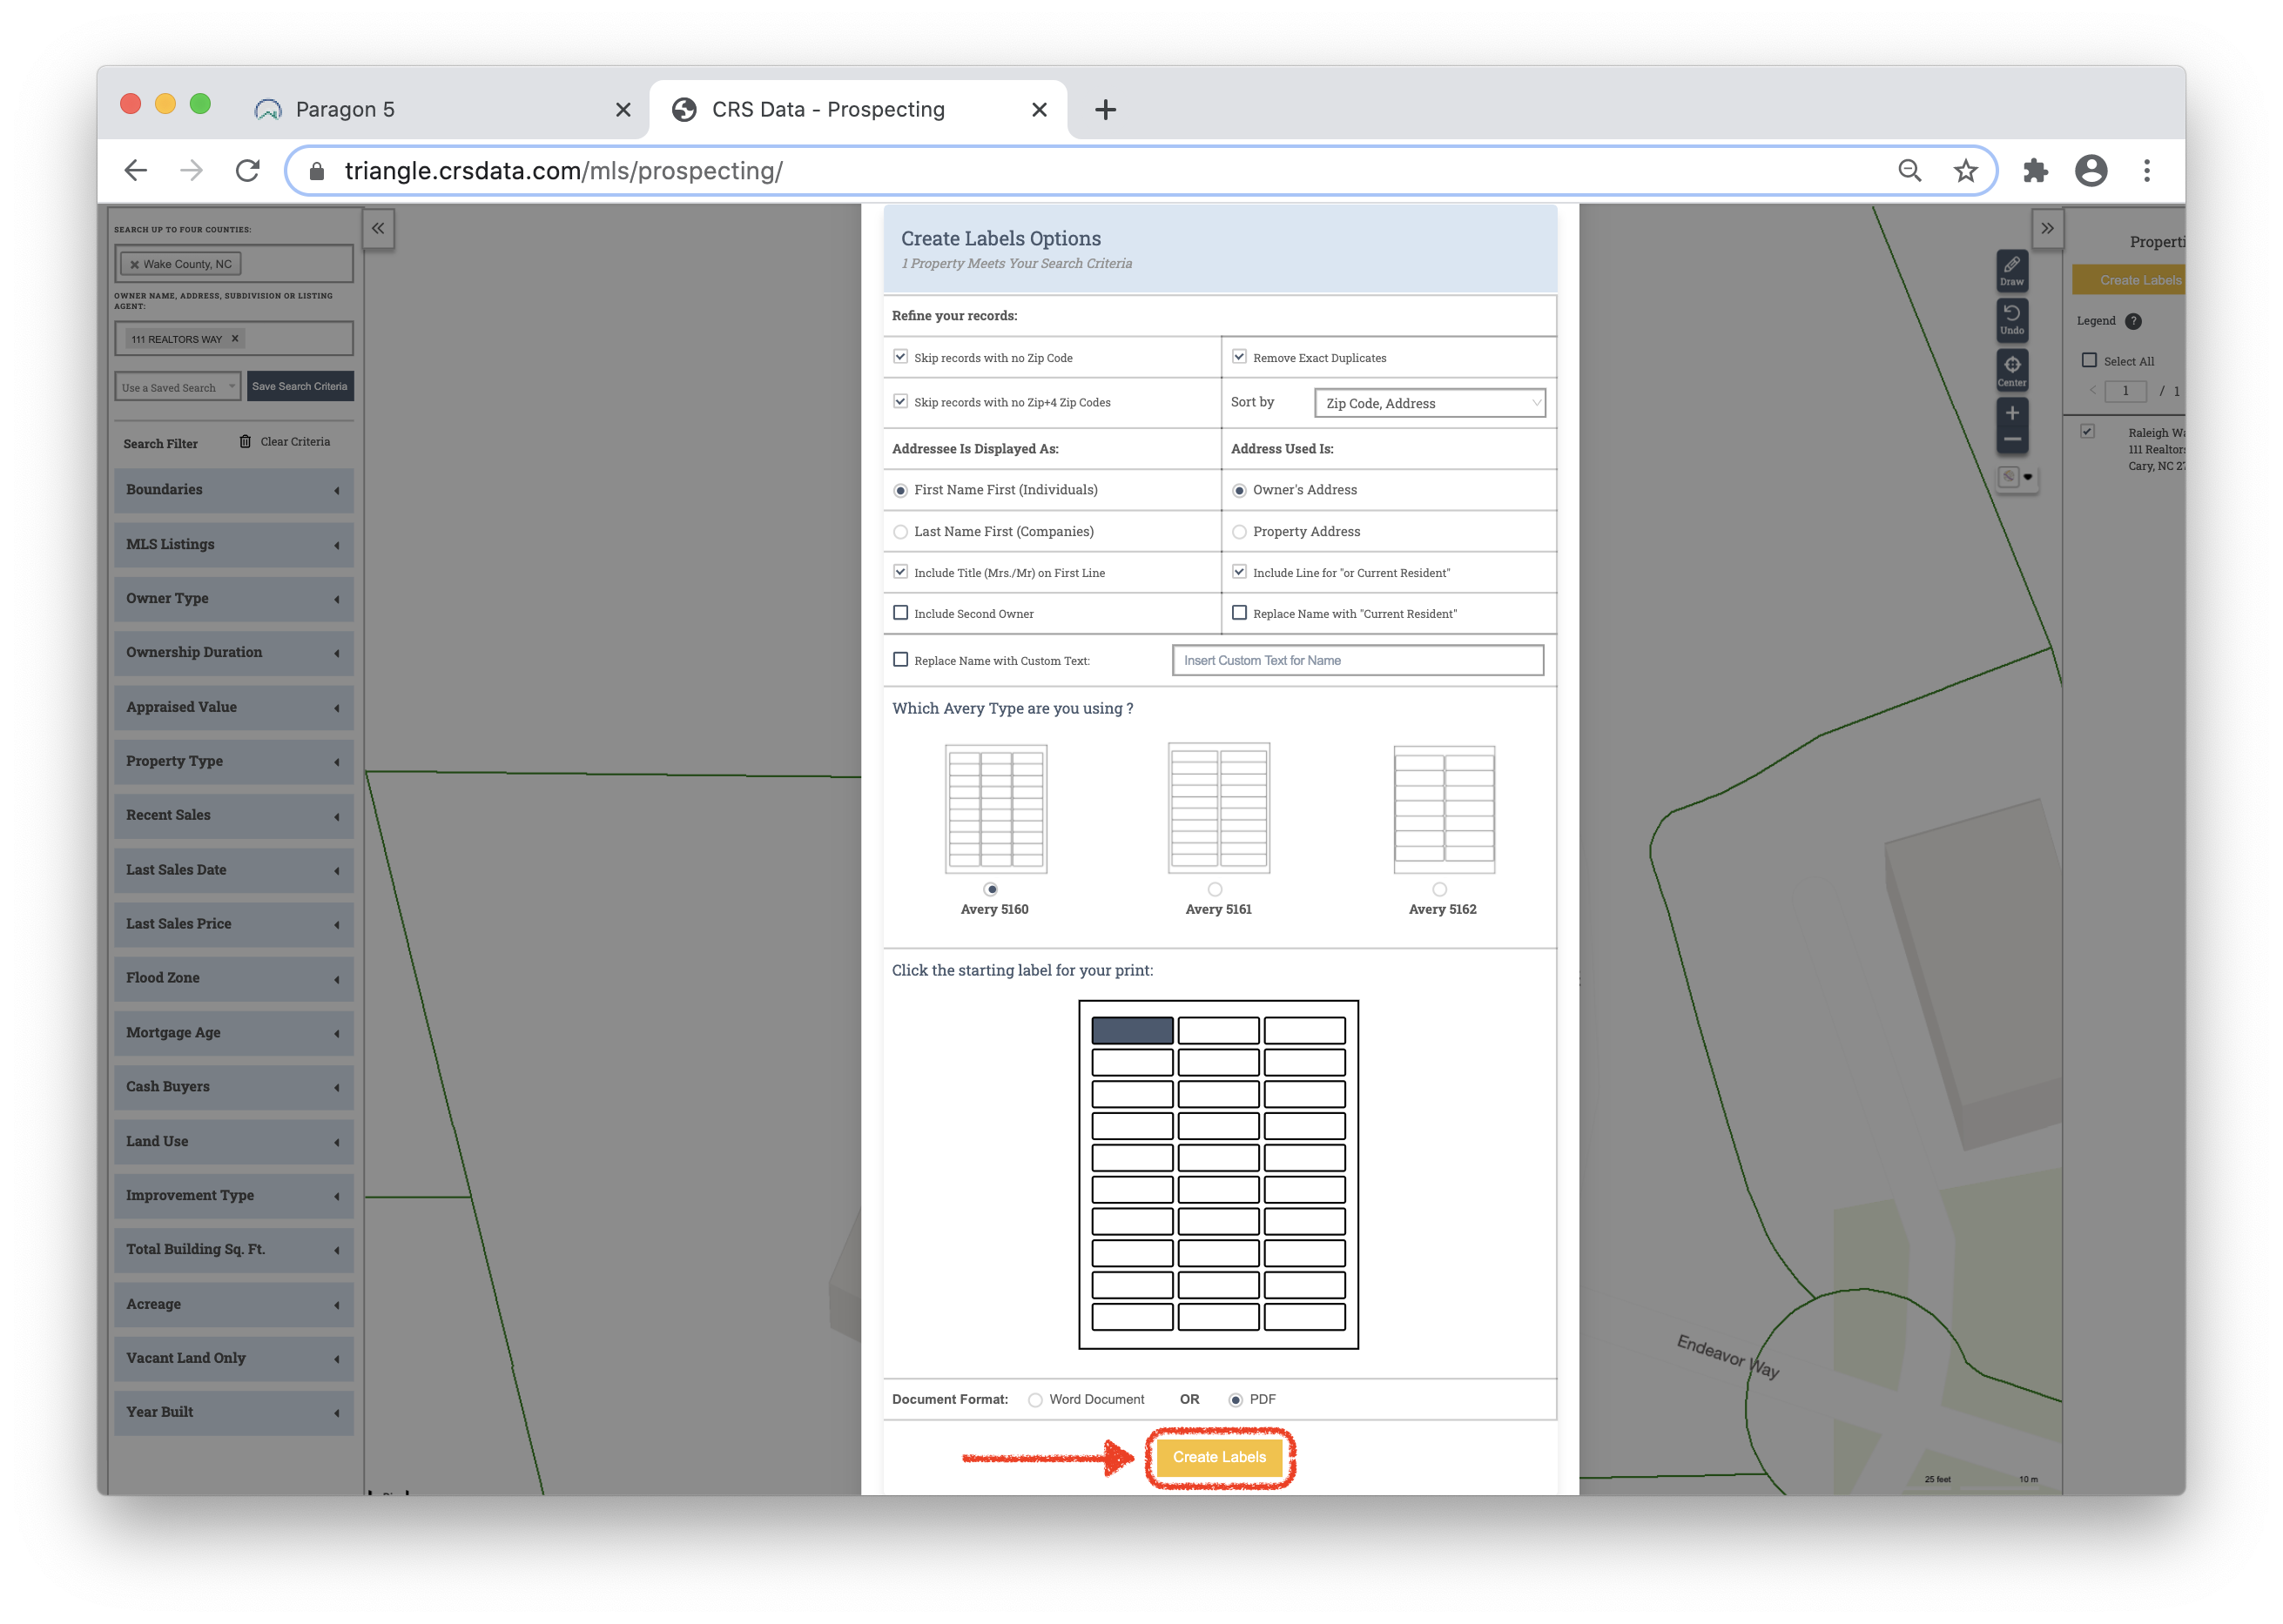Open the Chrome three-dot menu
This screenshot has width=2283, height=1624.
coord(2147,171)
